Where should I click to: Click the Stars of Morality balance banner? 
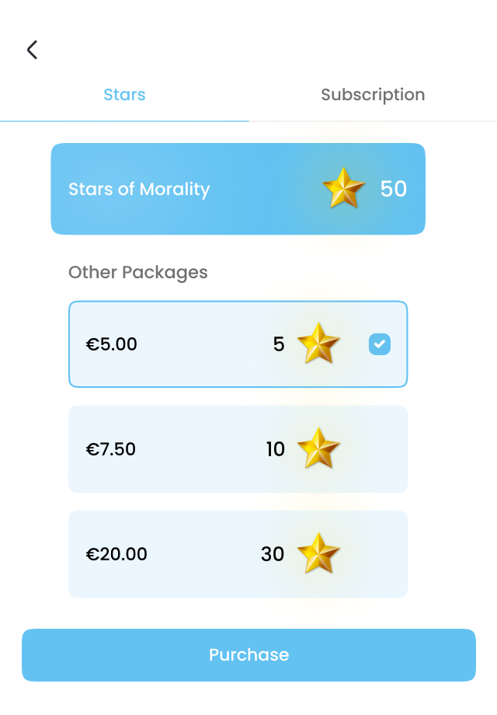coord(238,189)
